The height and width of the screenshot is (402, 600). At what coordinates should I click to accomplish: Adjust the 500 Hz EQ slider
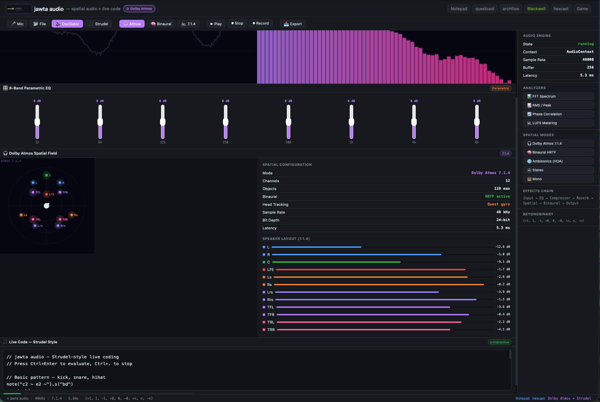(x=289, y=121)
